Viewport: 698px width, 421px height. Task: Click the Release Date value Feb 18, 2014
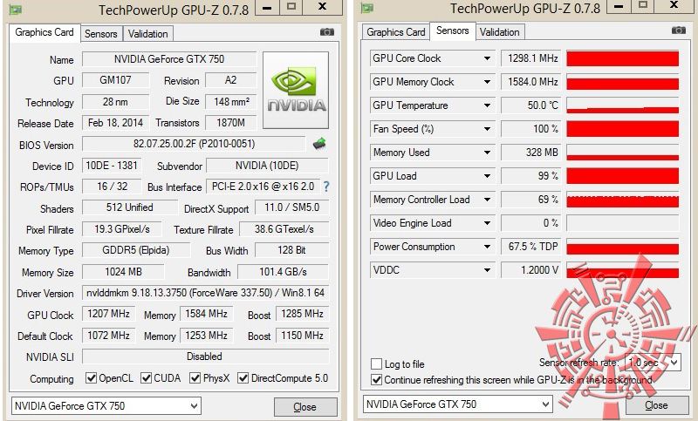point(116,123)
